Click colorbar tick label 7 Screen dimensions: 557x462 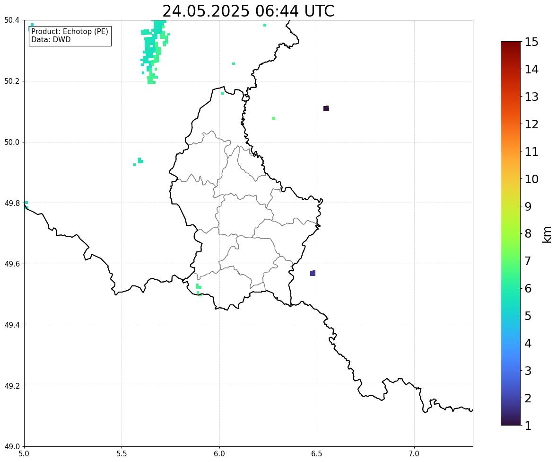point(528,261)
